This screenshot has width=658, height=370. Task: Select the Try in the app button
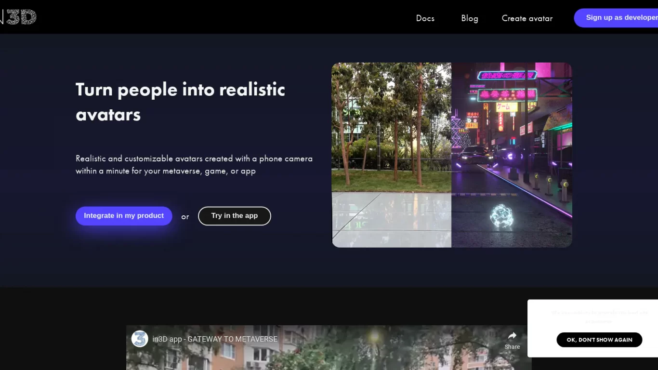point(234,216)
